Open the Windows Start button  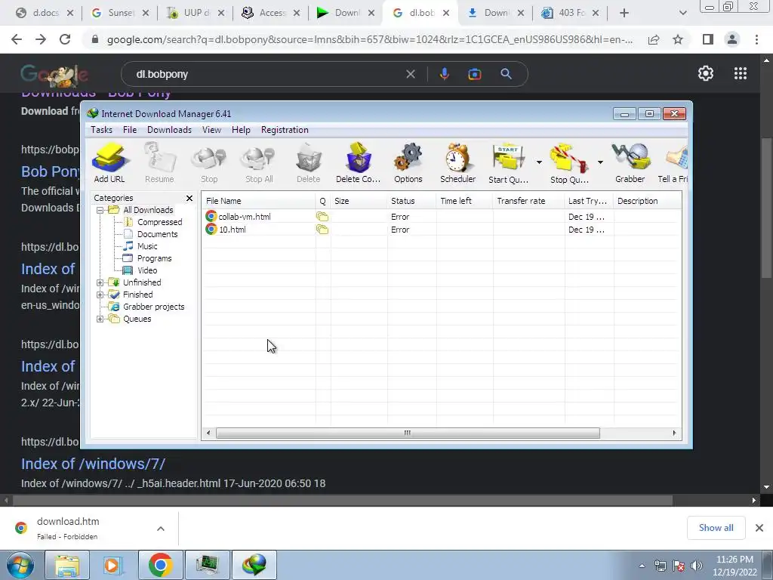pos(20,565)
